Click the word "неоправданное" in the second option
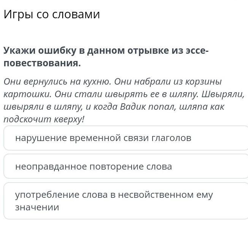 [51, 167]
